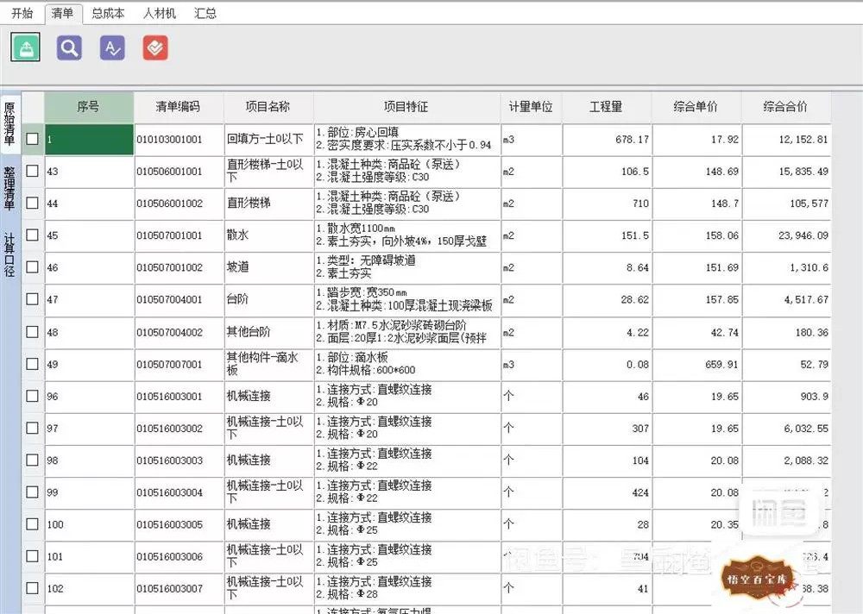Open the 汇总 tab
This screenshot has width=863, height=614.
point(205,13)
